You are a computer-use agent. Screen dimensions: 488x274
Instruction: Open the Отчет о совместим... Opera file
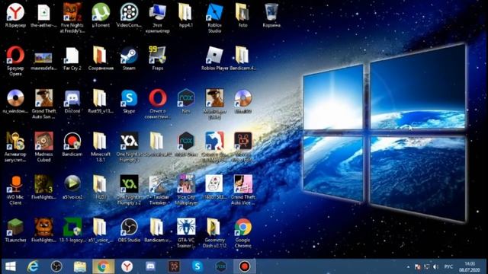point(158,104)
